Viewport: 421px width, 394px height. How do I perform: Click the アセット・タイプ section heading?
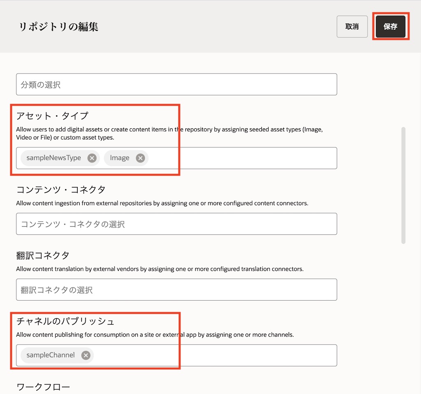(52, 116)
